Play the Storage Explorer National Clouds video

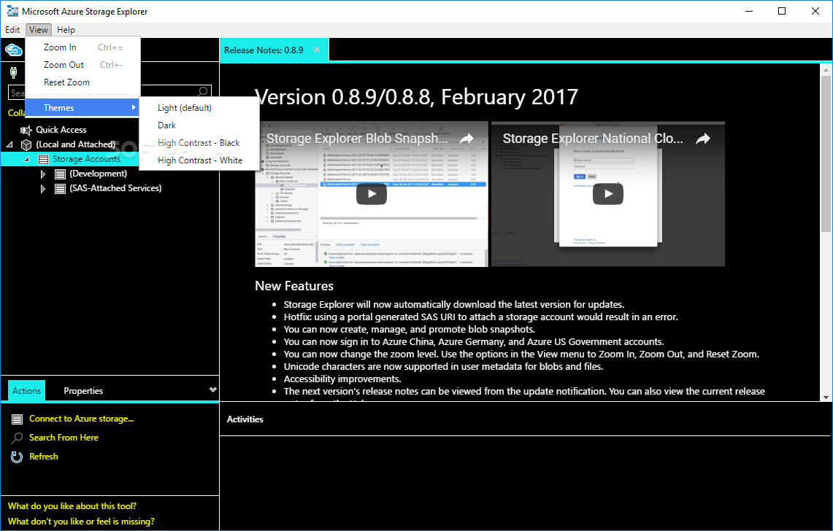[x=607, y=194]
